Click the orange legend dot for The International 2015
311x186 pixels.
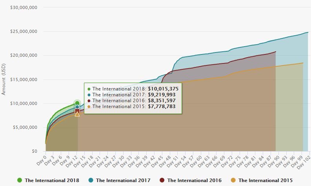point(233,180)
